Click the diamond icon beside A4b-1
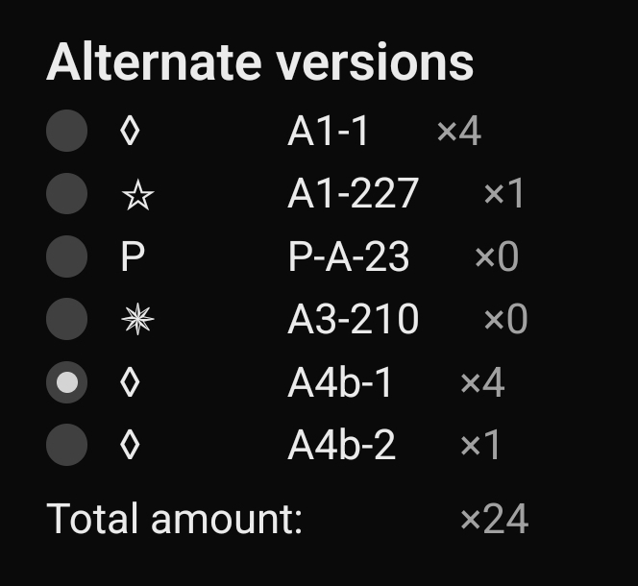Image resolution: width=638 pixels, height=586 pixels. click(x=130, y=383)
